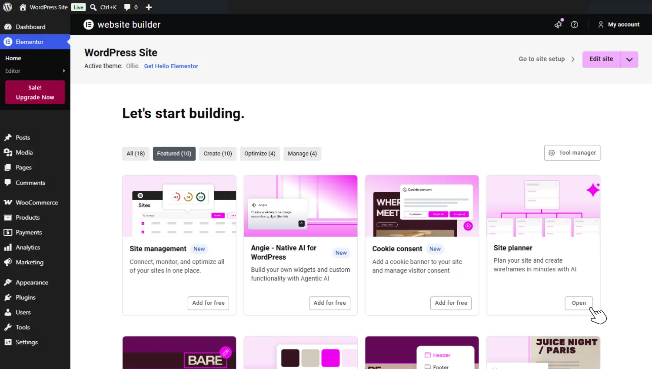Click the Edit site button
The height and width of the screenshot is (369, 652).
(601, 59)
